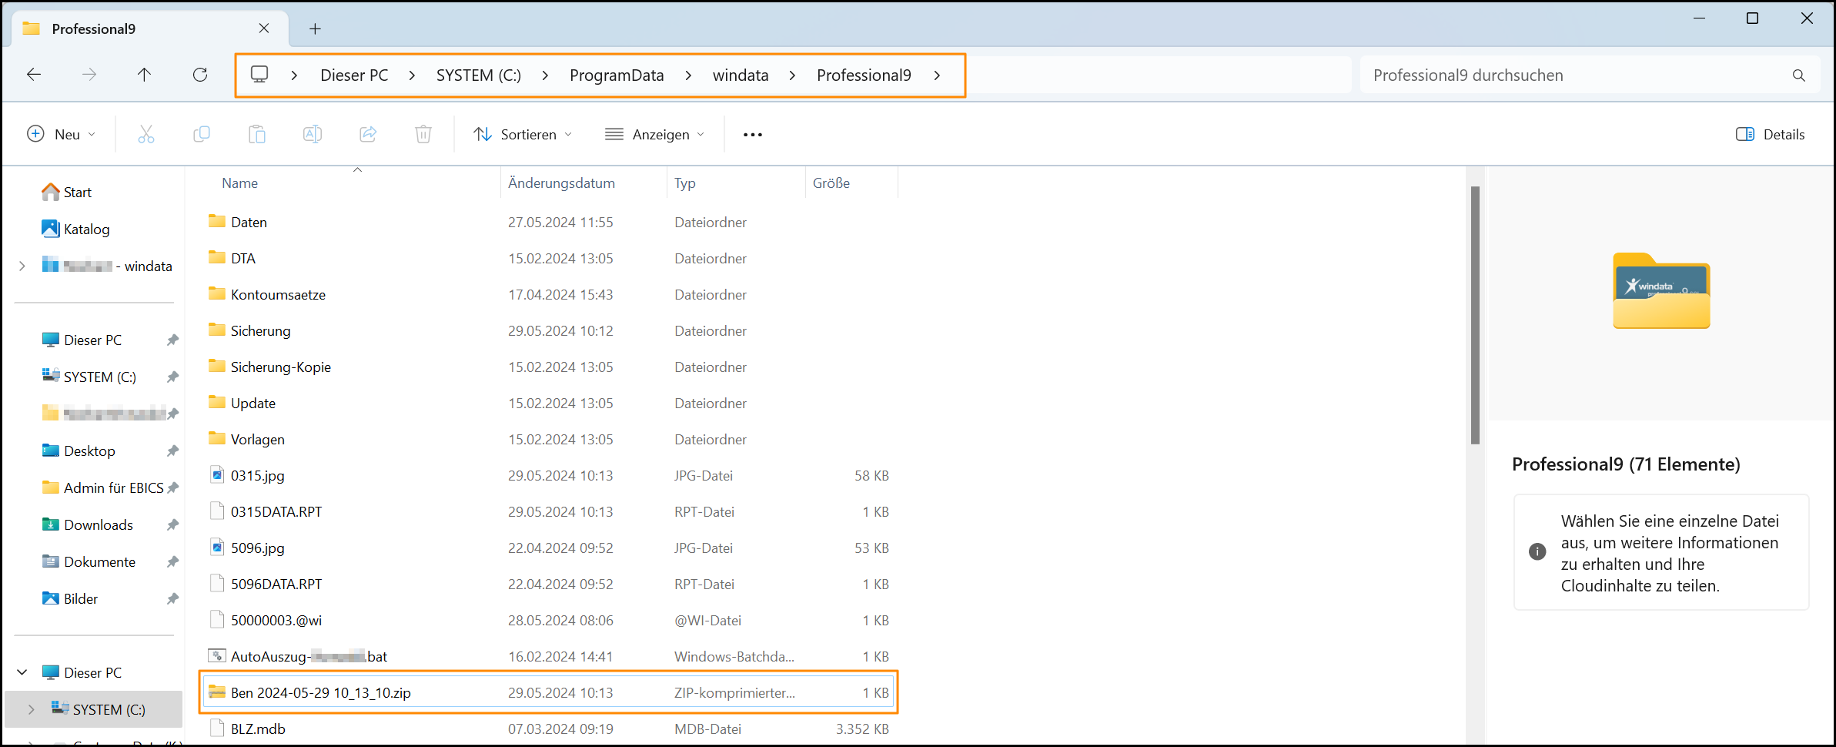Click the Cut scissors icon
The image size is (1836, 747).
146,135
